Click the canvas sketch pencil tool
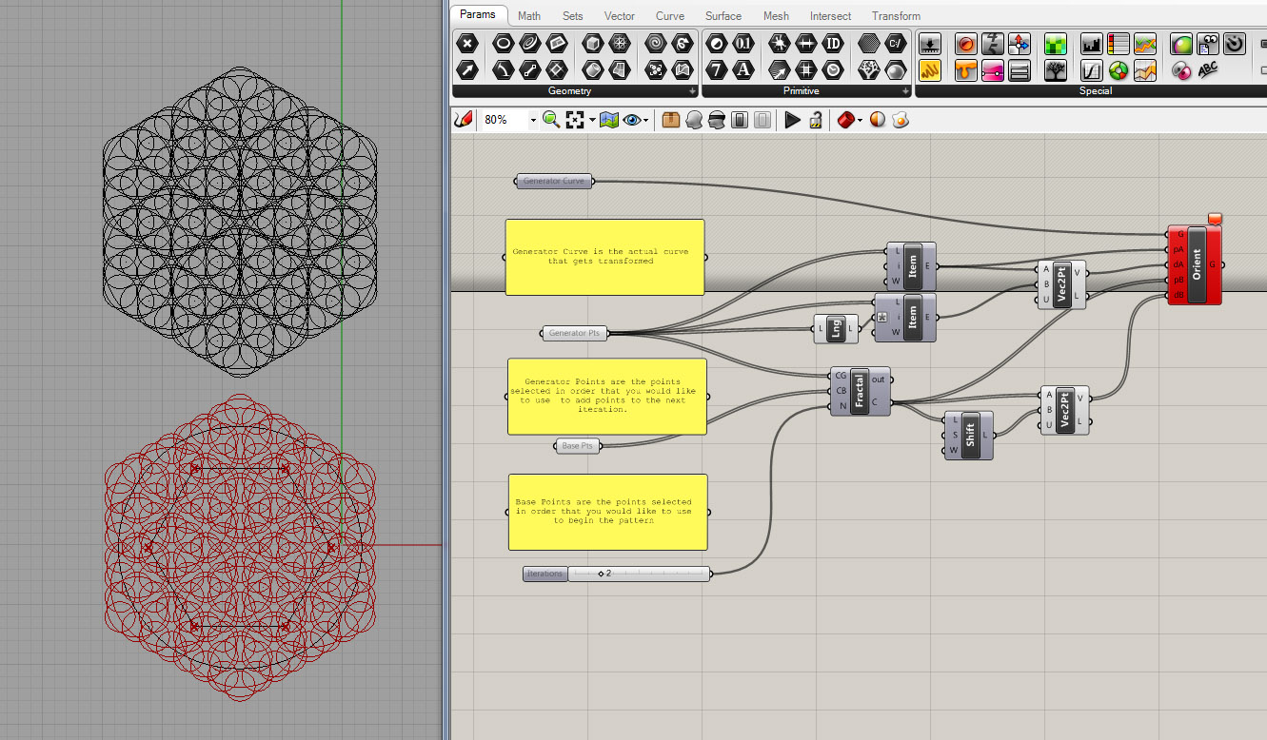This screenshot has width=1267, height=740. point(463,120)
